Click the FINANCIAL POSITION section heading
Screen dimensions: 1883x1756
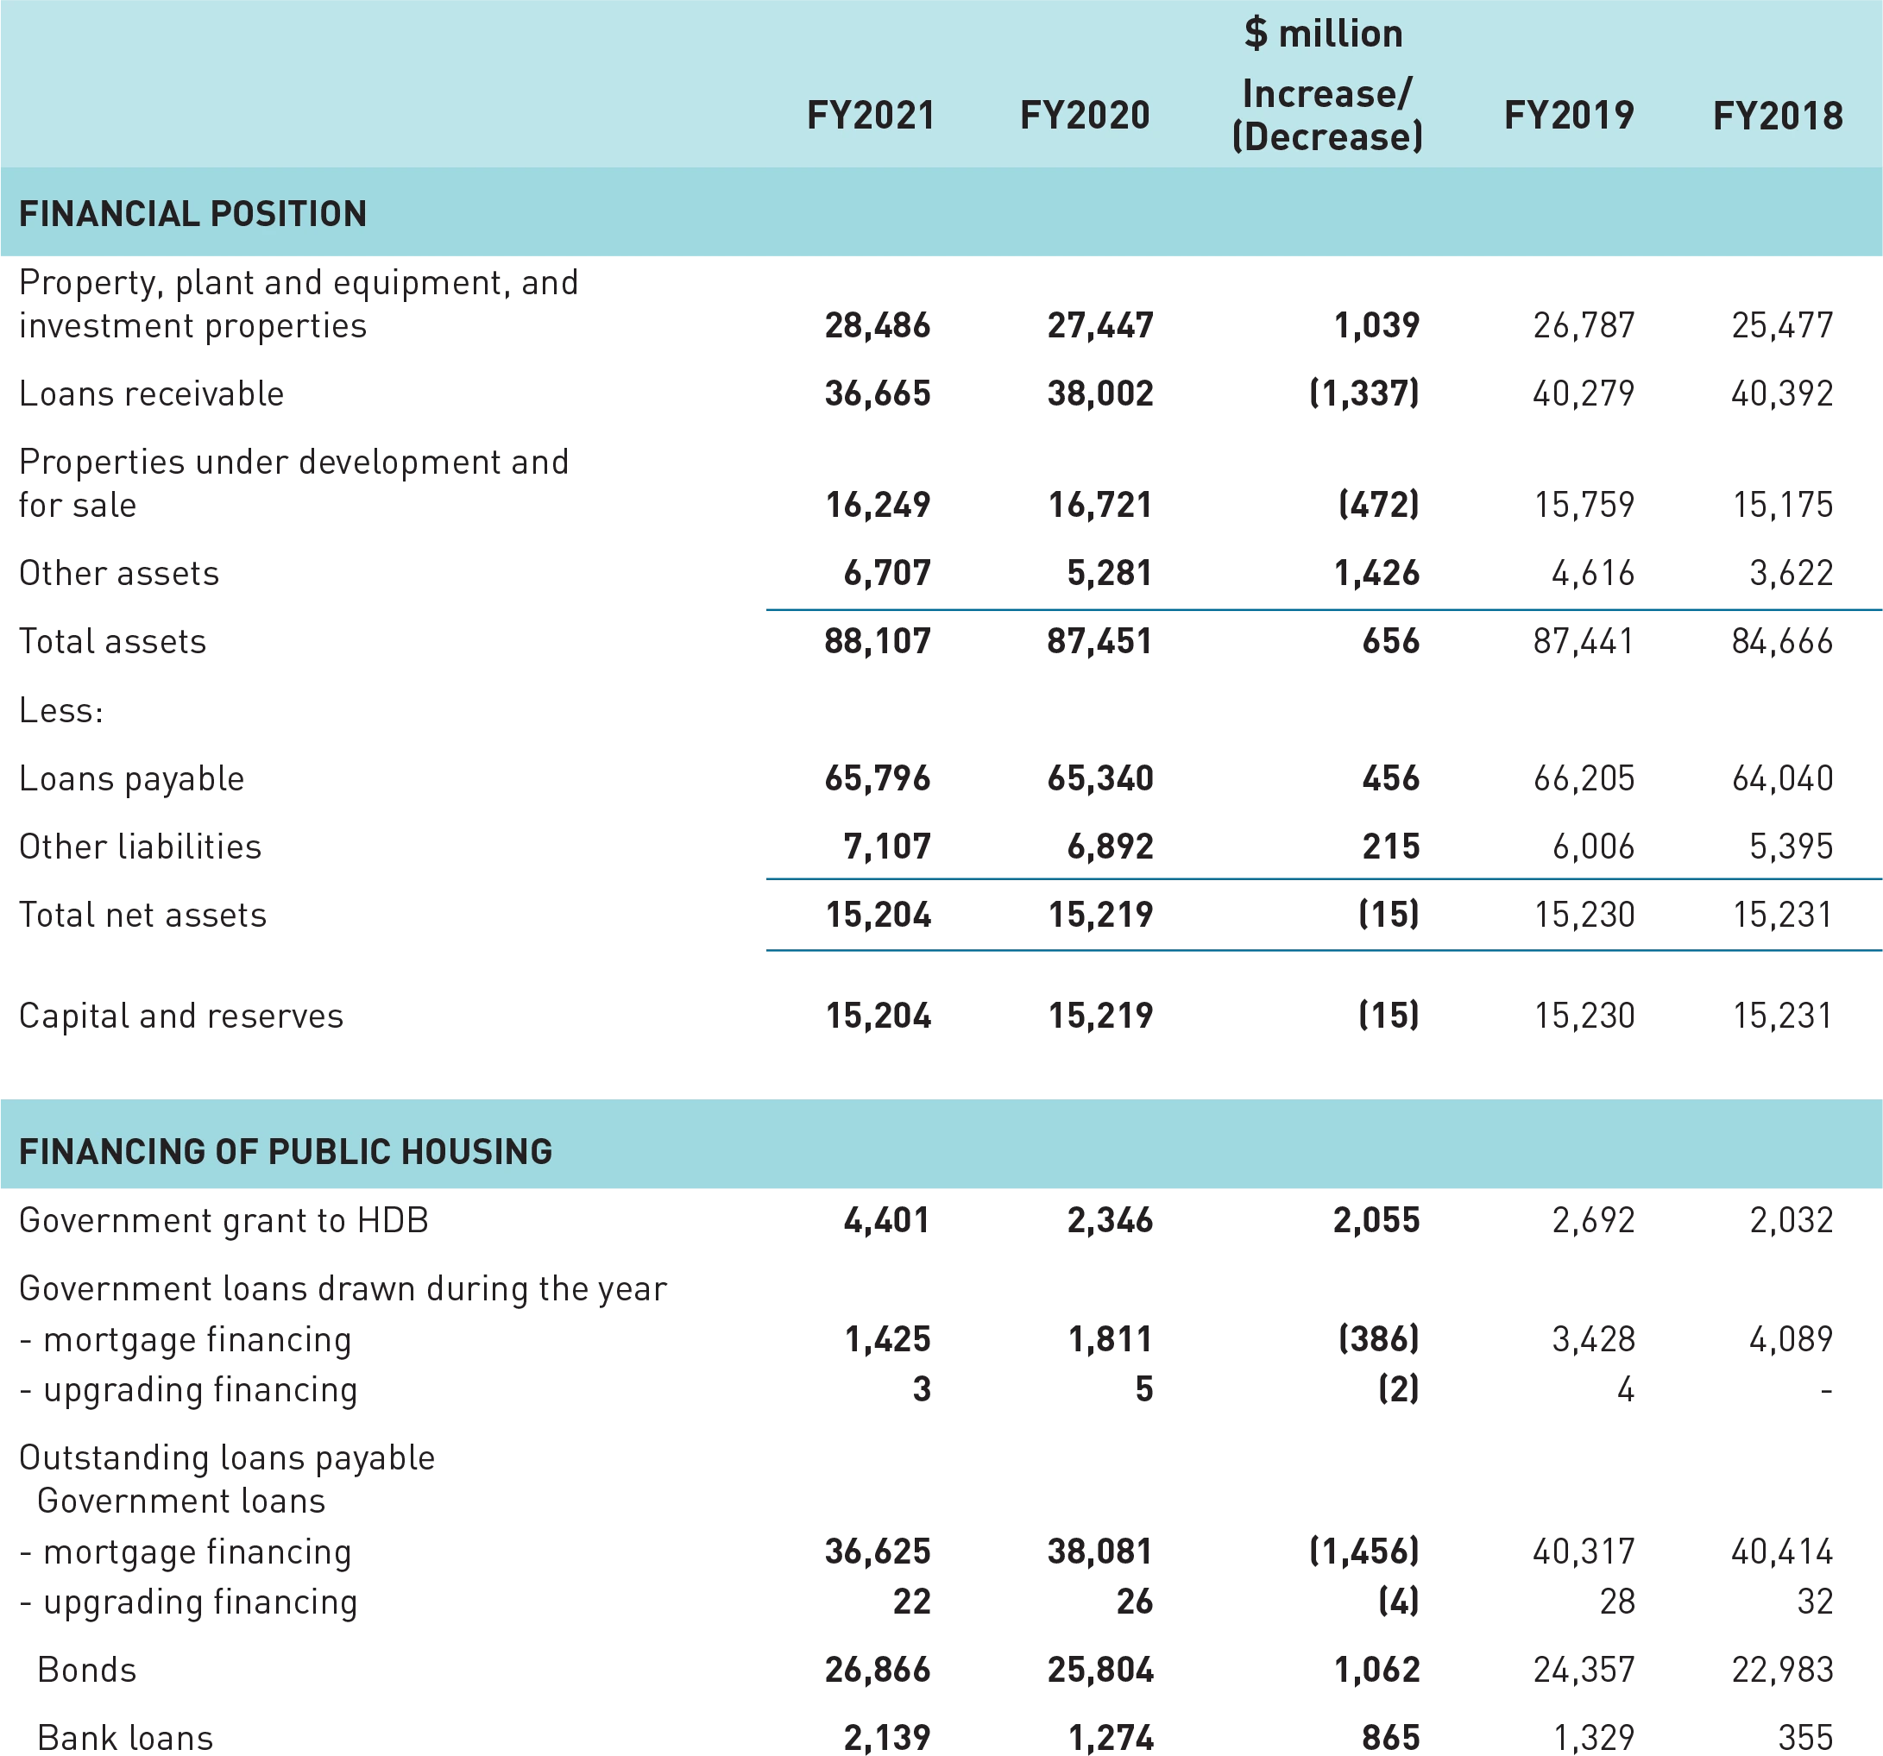pos(192,214)
